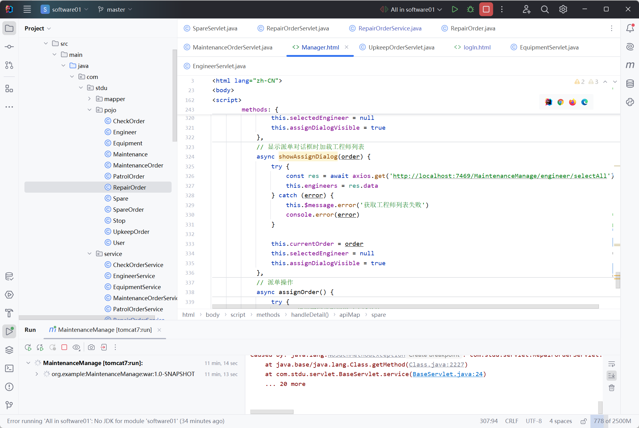Switch to logIn.html tab
639x428 pixels.
click(x=477, y=47)
